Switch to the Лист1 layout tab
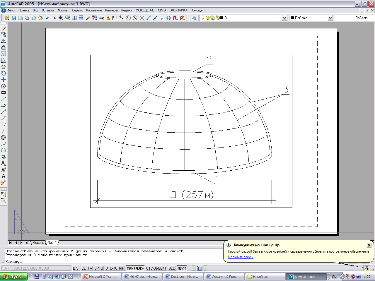 [x=52, y=243]
